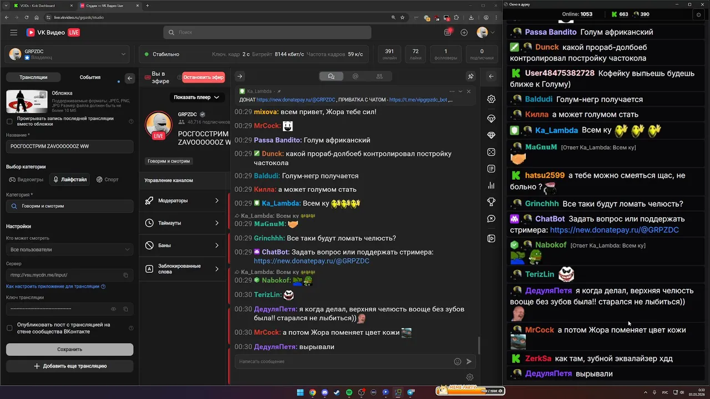Open Spotify from the taskbar
The width and height of the screenshot is (710, 399).
pos(349,392)
